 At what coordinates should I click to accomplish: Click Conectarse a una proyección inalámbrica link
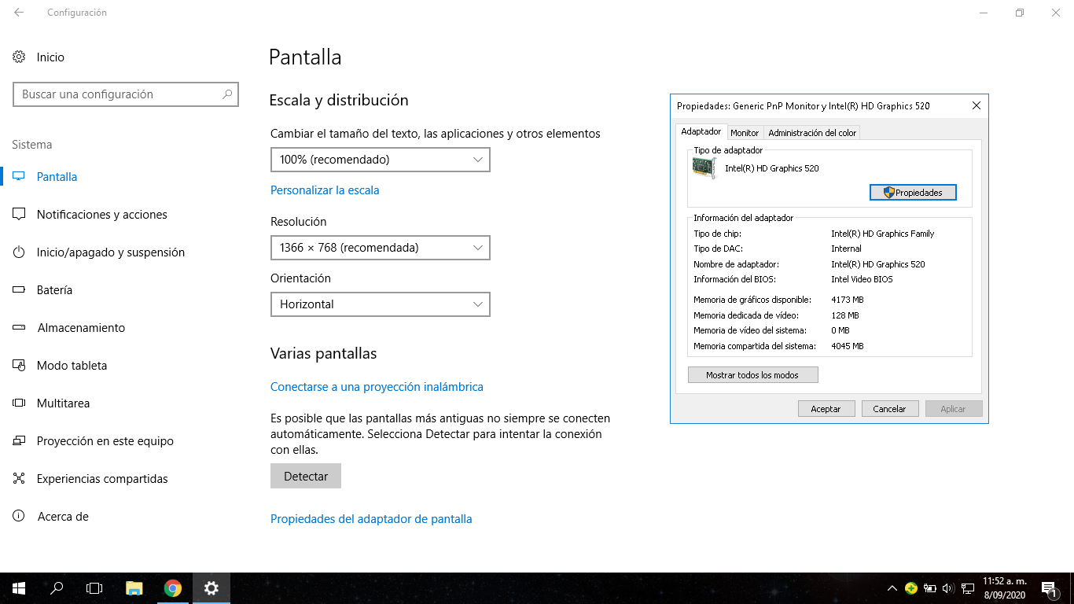tap(377, 387)
